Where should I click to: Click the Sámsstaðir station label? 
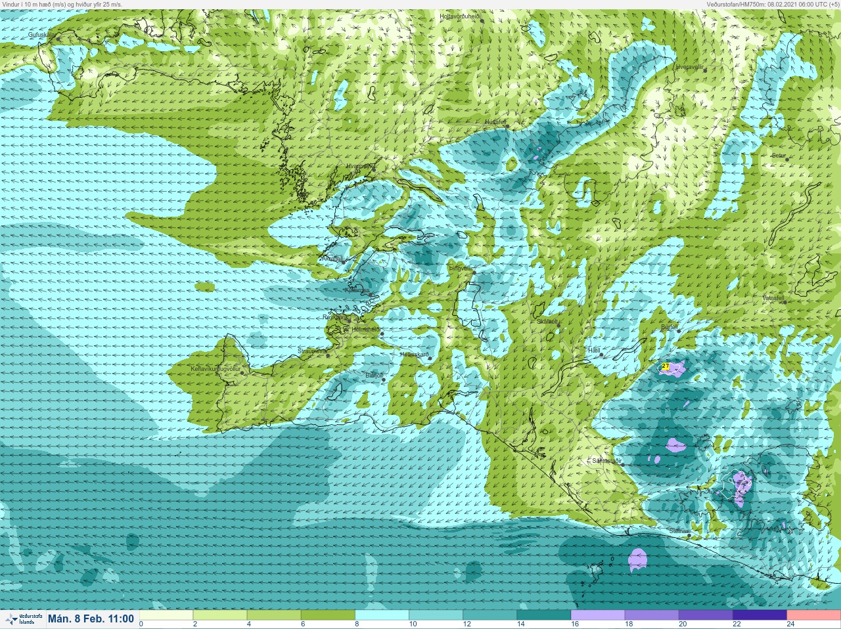tap(606, 461)
